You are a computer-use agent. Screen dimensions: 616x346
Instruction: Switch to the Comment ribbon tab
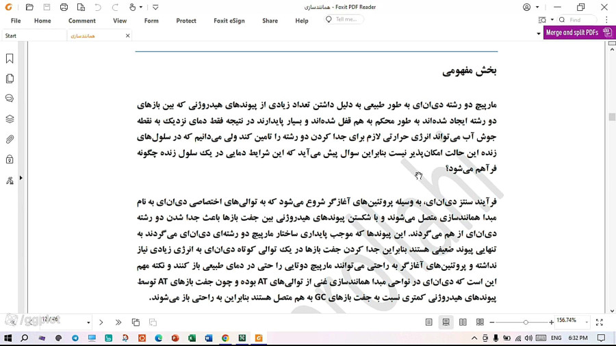click(x=81, y=21)
